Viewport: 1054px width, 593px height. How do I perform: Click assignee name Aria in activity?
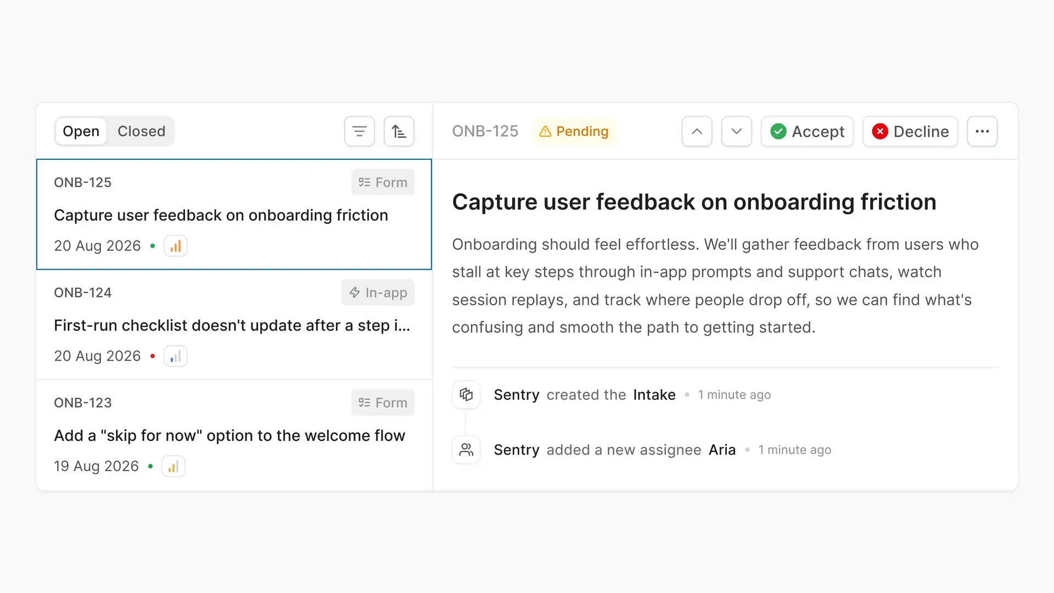click(722, 450)
